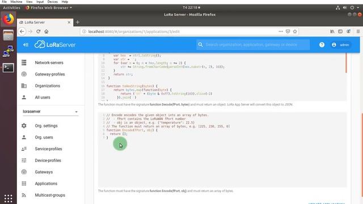Click the Device-profiles sliders icon
This screenshot has height=204, width=363.
(x=24, y=160)
